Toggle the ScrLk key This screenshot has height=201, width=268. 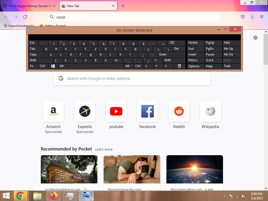(x=213, y=60)
